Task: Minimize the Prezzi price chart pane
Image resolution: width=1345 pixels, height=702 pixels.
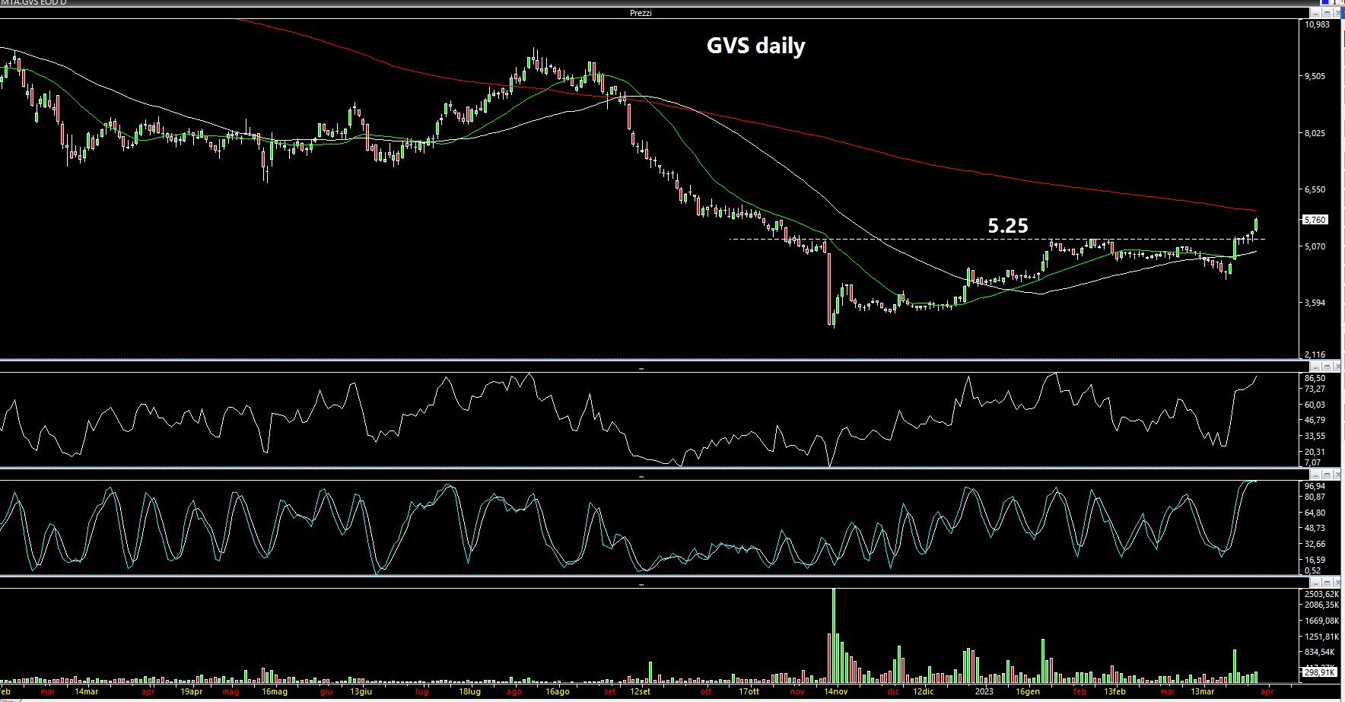Action: pos(1315,13)
